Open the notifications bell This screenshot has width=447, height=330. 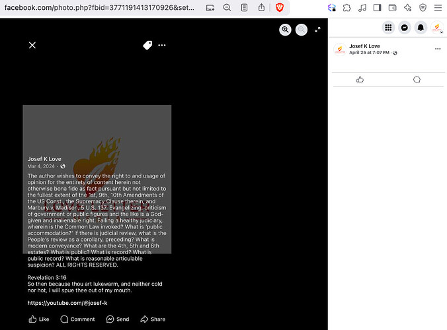pos(421,28)
